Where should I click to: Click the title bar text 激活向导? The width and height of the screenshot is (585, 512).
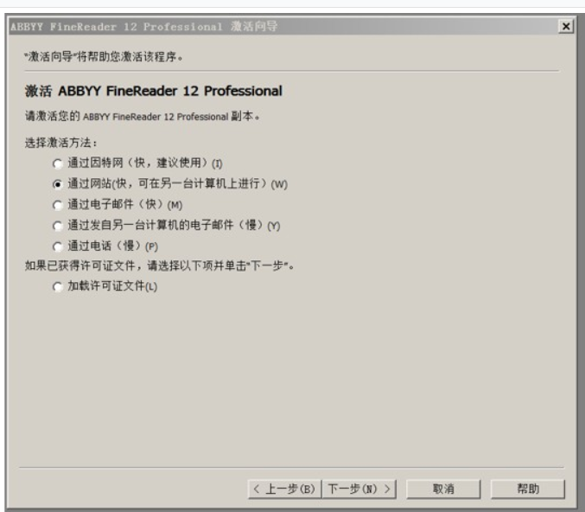pos(254,27)
